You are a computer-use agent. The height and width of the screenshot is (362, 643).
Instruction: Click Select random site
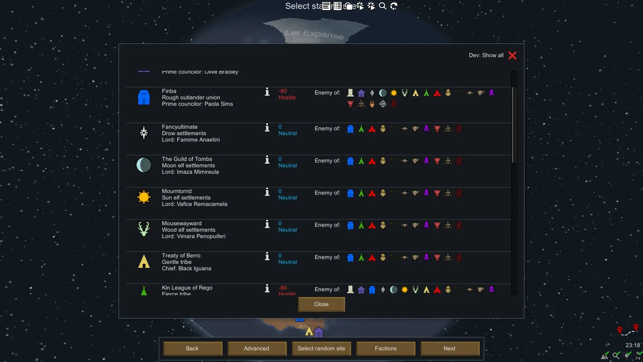[321, 348]
